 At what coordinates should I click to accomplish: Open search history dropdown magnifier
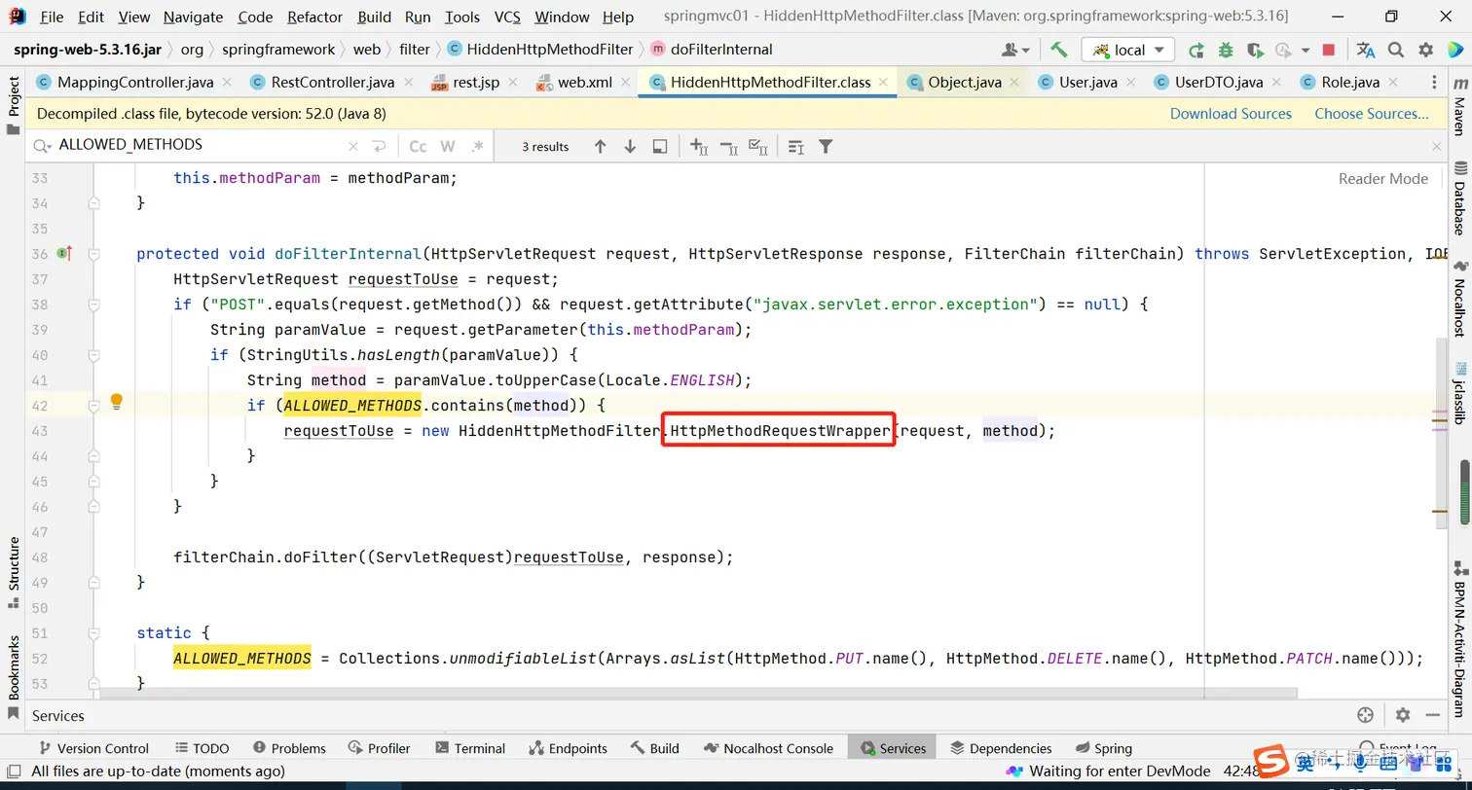click(42, 146)
